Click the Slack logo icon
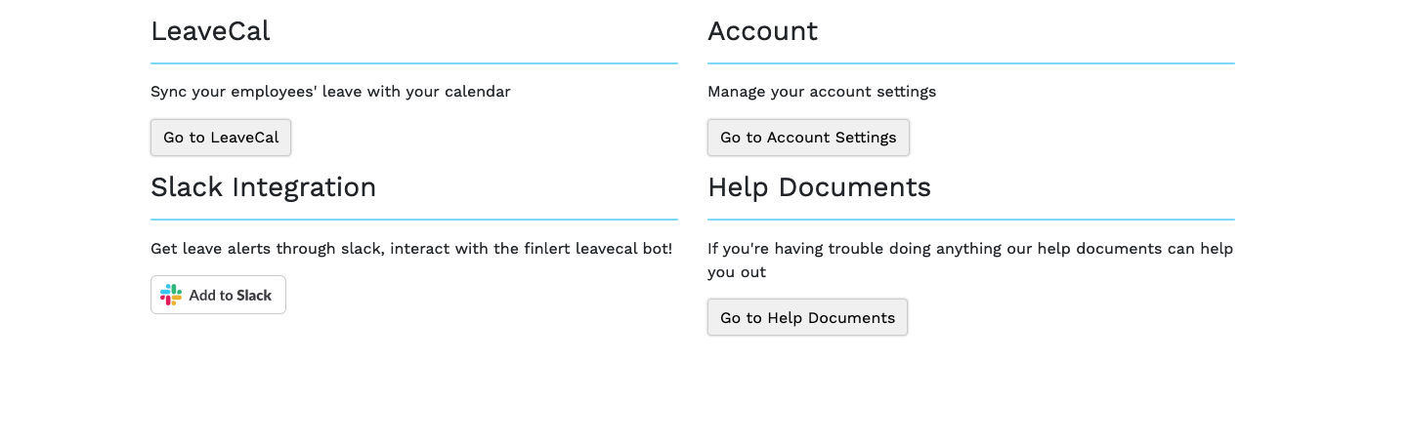The image size is (1411, 444). coord(171,295)
